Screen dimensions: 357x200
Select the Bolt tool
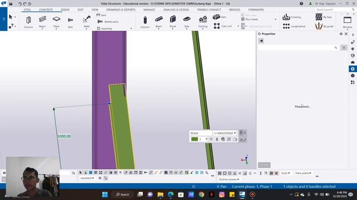click(x=70, y=22)
